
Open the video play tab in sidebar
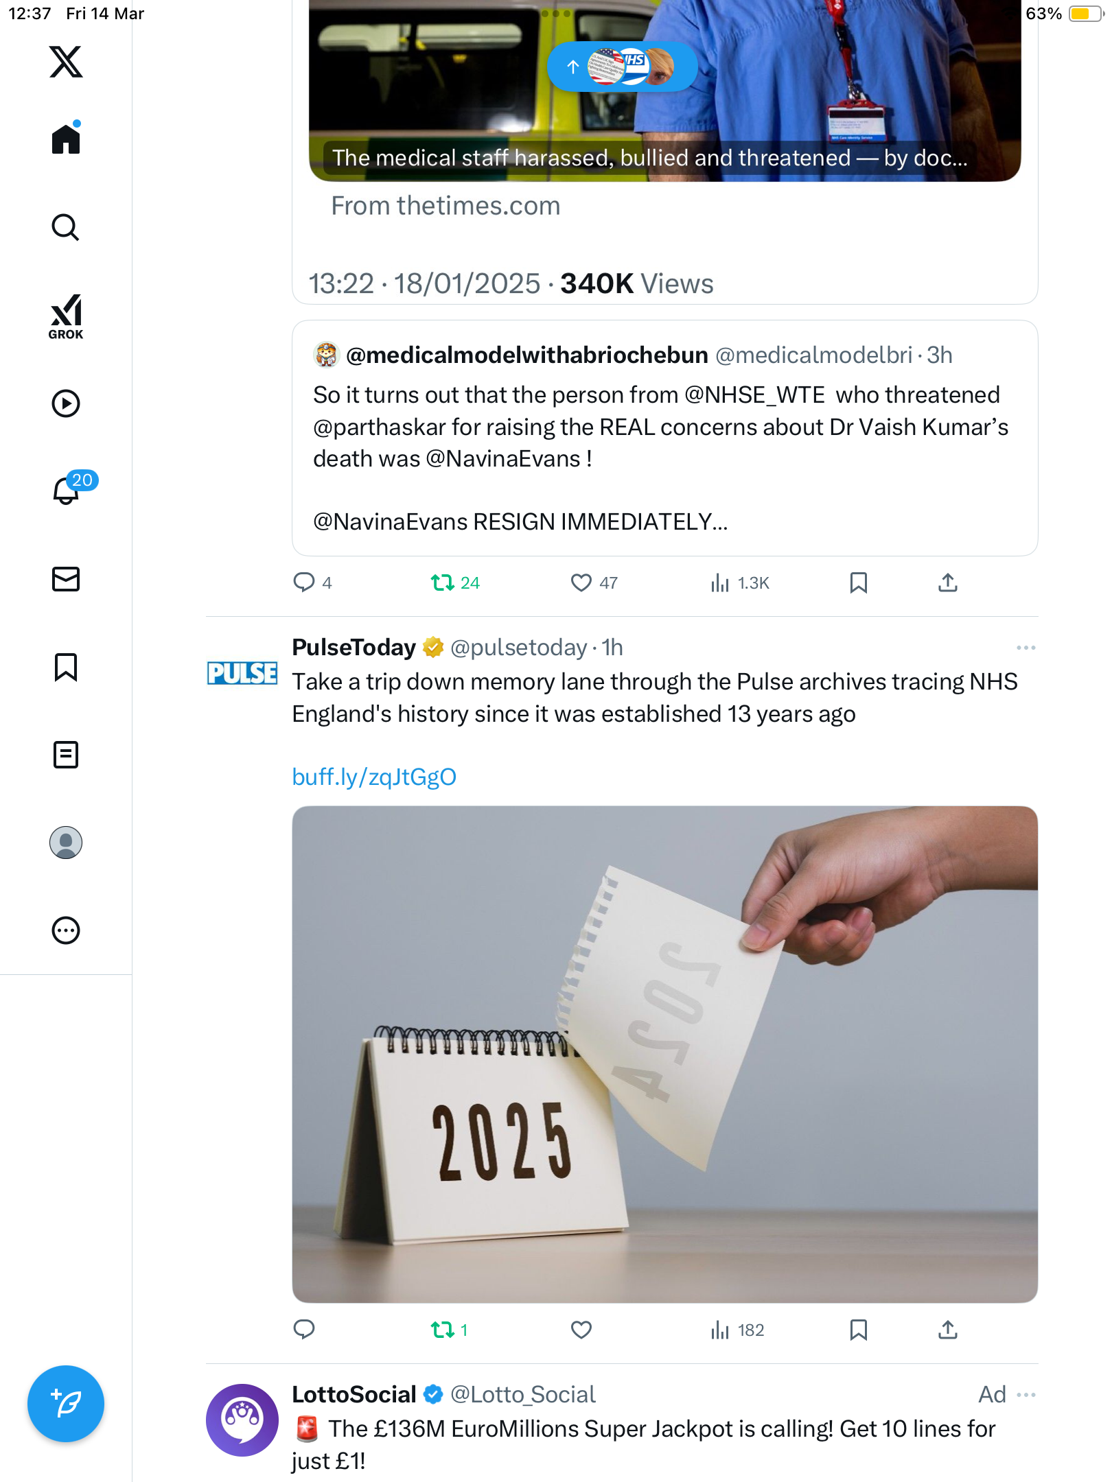66,403
